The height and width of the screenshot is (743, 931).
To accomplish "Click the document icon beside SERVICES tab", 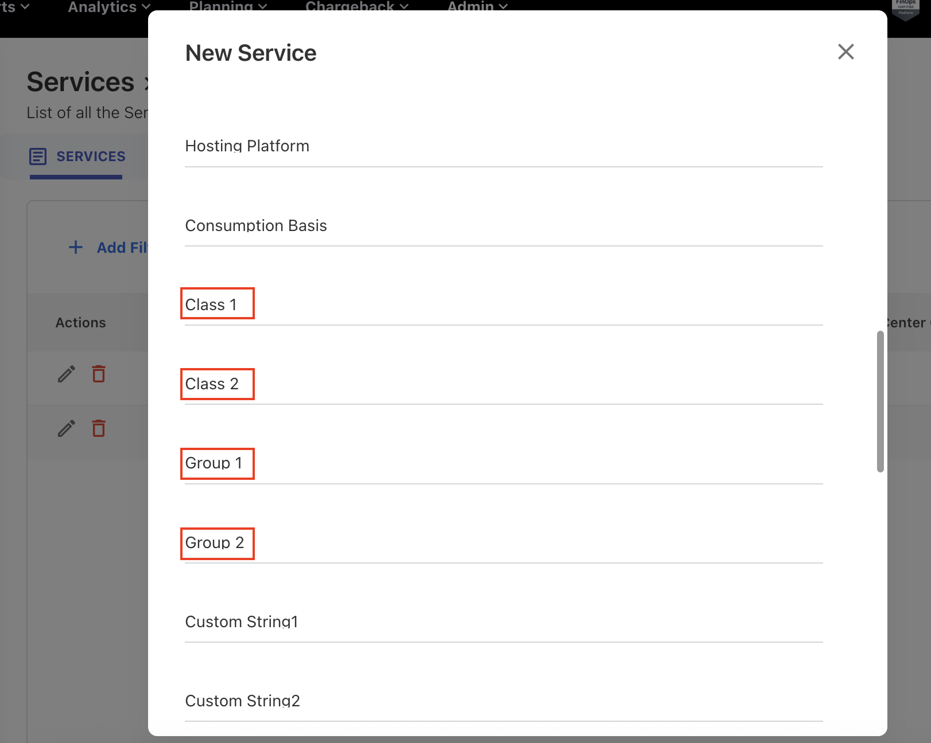I will click(x=37, y=156).
